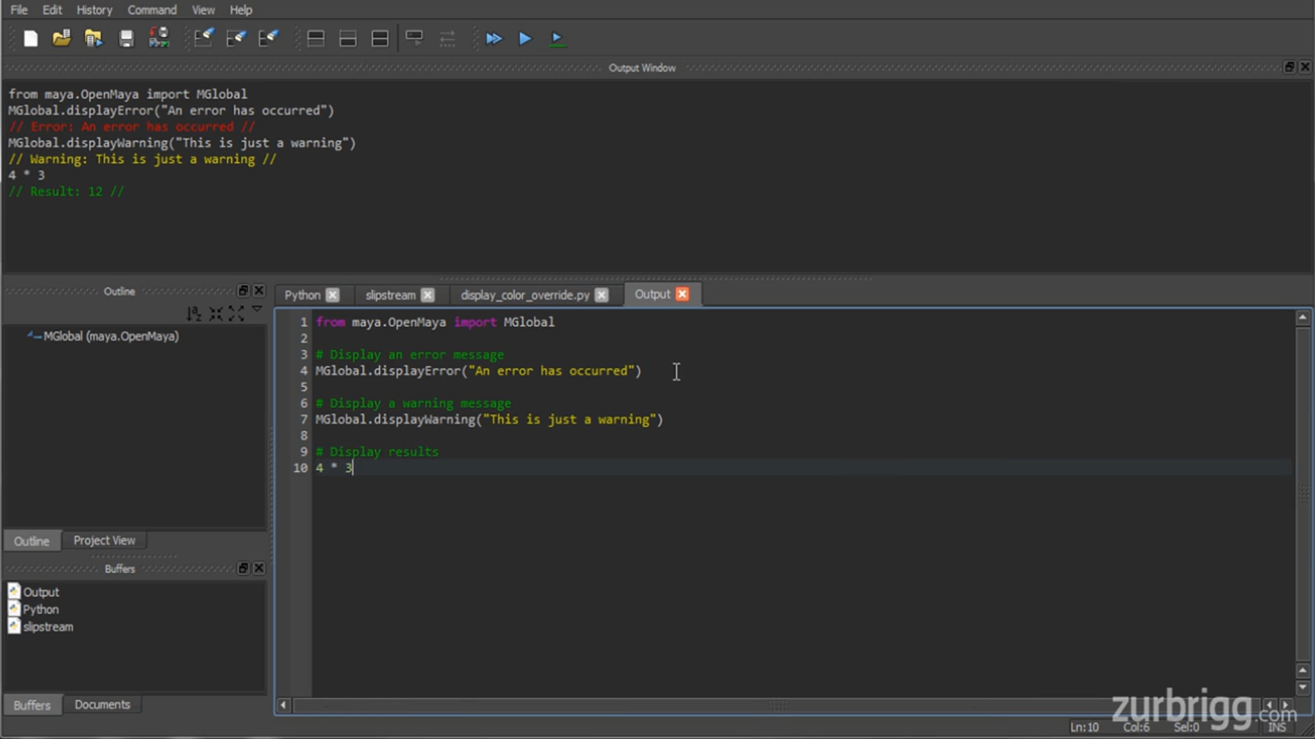Image resolution: width=1315 pixels, height=739 pixels.
Task: Click the Save disk icon
Action: coord(126,38)
